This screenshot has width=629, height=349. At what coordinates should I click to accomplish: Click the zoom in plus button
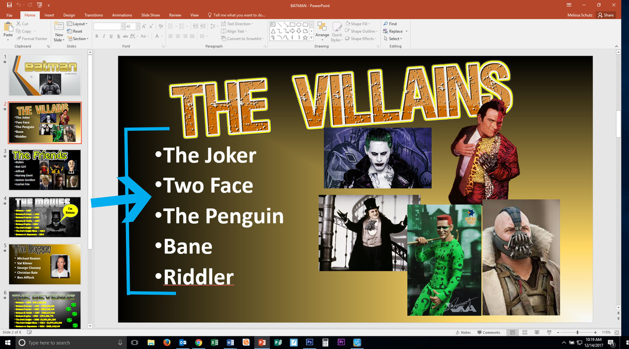pos(596,333)
